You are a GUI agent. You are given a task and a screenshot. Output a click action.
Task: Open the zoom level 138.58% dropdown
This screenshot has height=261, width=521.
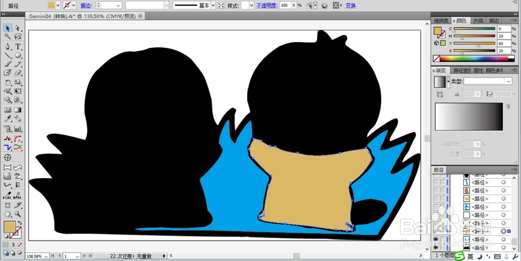tap(45, 256)
